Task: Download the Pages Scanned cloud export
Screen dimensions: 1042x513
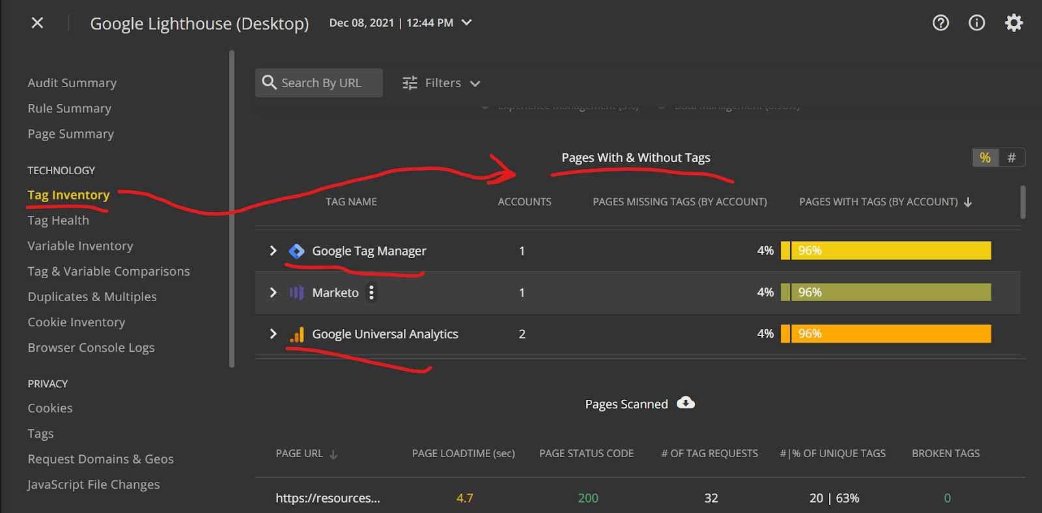Action: (685, 403)
